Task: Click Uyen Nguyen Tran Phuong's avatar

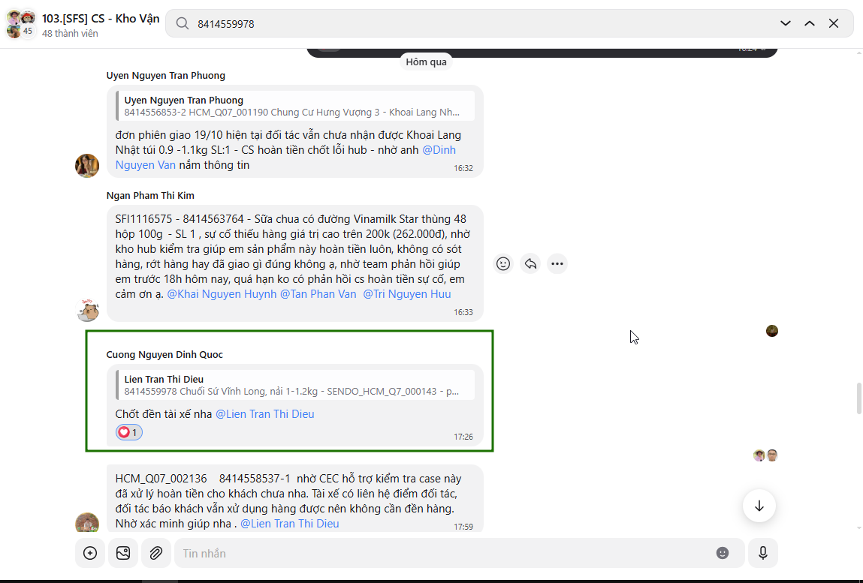Action: tap(87, 166)
